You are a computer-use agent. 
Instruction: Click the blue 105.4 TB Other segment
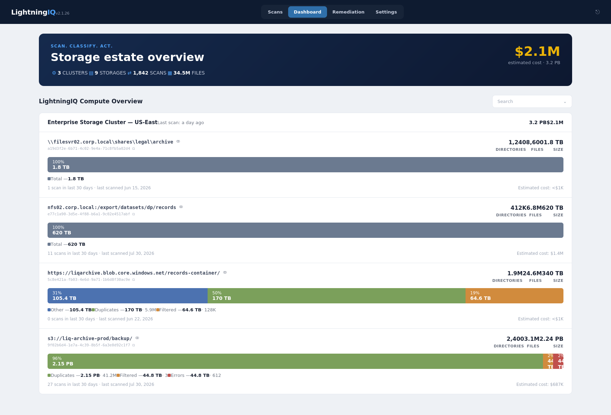(127, 296)
